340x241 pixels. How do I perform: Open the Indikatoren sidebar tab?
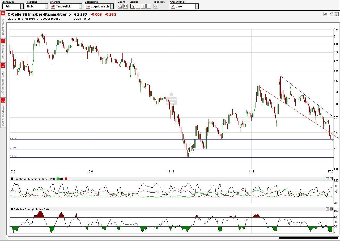(x=3, y=50)
